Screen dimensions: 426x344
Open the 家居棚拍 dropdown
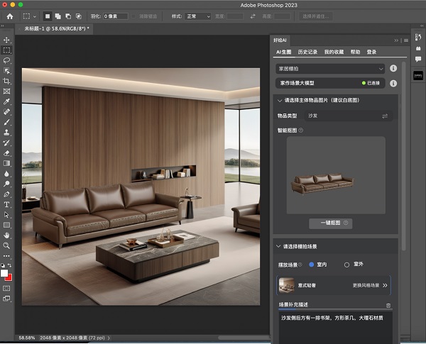pyautogui.click(x=331, y=69)
